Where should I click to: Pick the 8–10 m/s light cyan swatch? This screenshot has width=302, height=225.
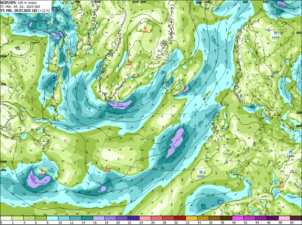(x=52, y=218)
